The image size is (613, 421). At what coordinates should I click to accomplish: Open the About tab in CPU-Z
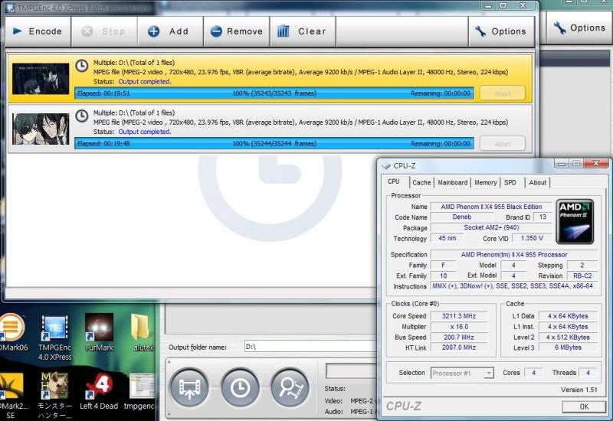click(x=538, y=182)
